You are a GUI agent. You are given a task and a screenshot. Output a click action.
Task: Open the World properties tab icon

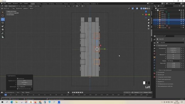(x=154, y=54)
